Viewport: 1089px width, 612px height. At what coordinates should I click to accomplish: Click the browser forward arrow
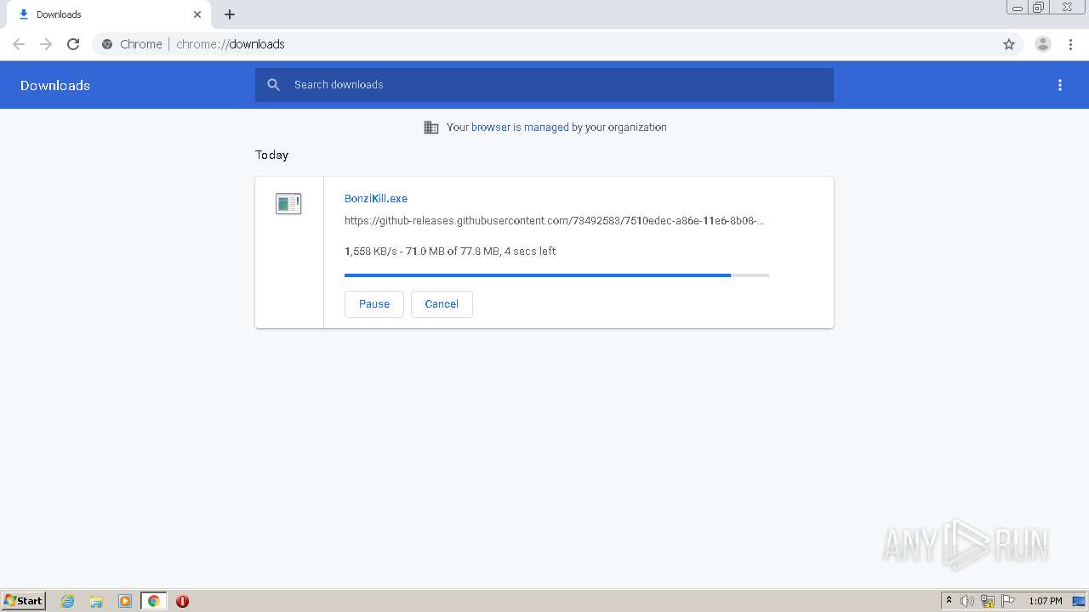(x=46, y=44)
